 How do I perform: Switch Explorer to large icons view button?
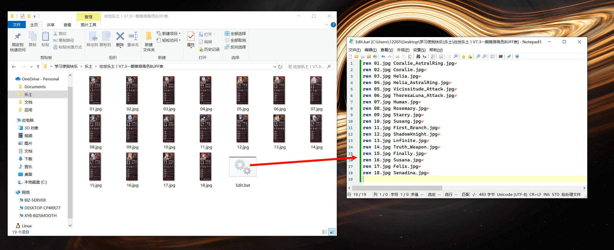point(332,232)
